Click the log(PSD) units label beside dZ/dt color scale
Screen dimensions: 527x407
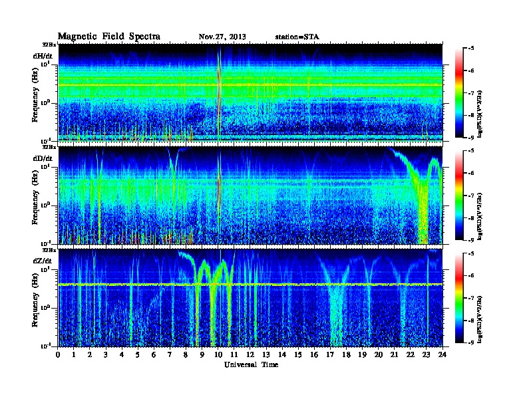(x=481, y=319)
